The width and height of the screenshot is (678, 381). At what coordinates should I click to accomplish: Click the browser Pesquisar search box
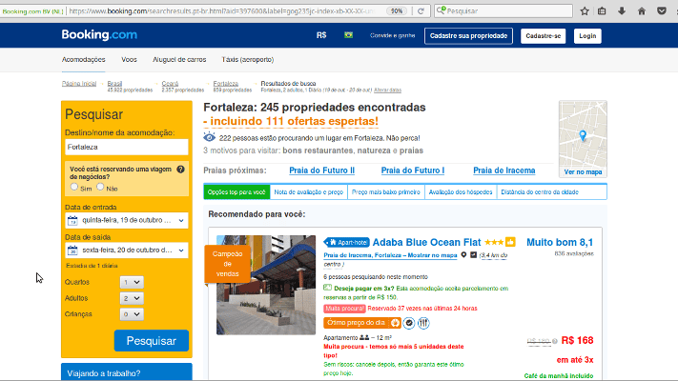pyautogui.click(x=503, y=10)
